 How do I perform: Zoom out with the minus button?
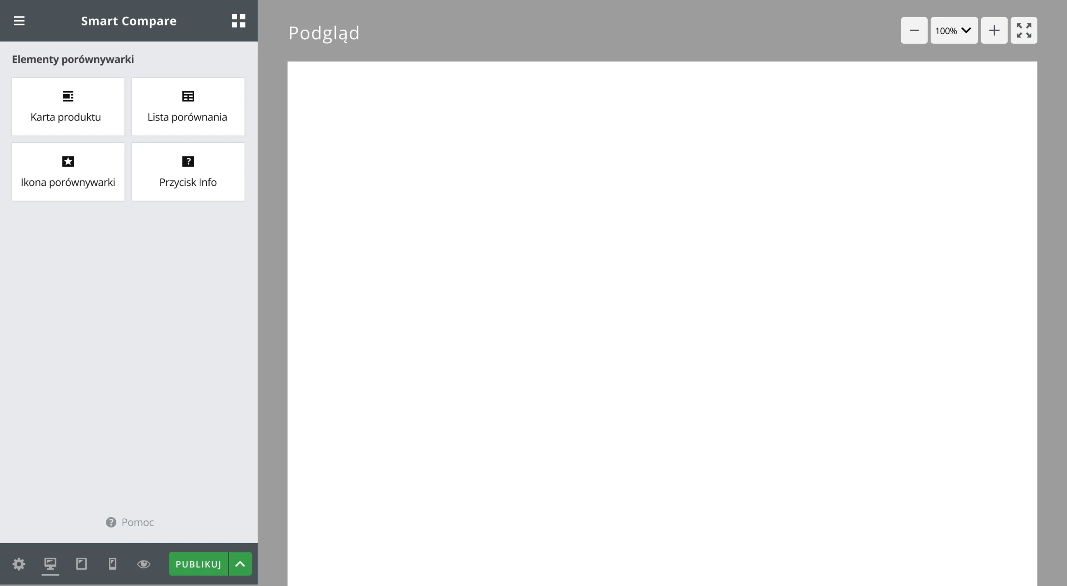pyautogui.click(x=914, y=30)
